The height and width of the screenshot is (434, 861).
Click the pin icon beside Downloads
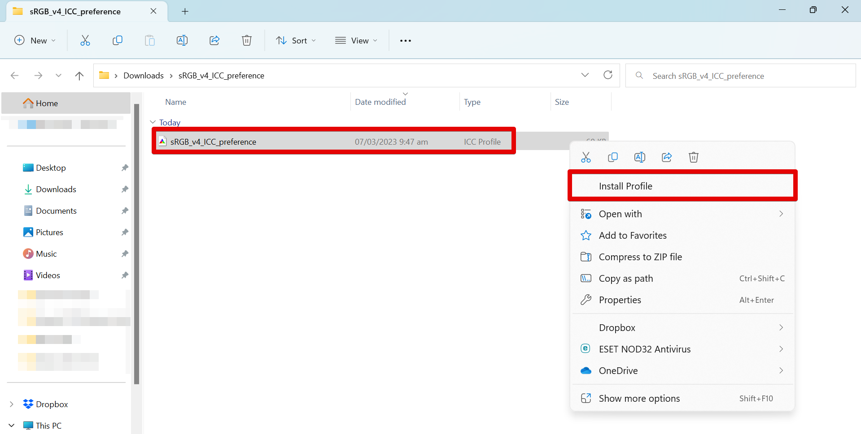tap(125, 189)
